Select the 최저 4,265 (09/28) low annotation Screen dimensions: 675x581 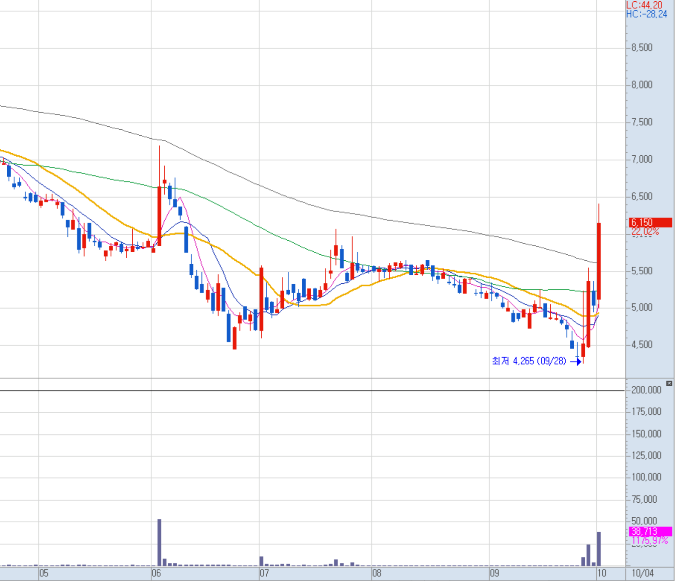(x=529, y=361)
